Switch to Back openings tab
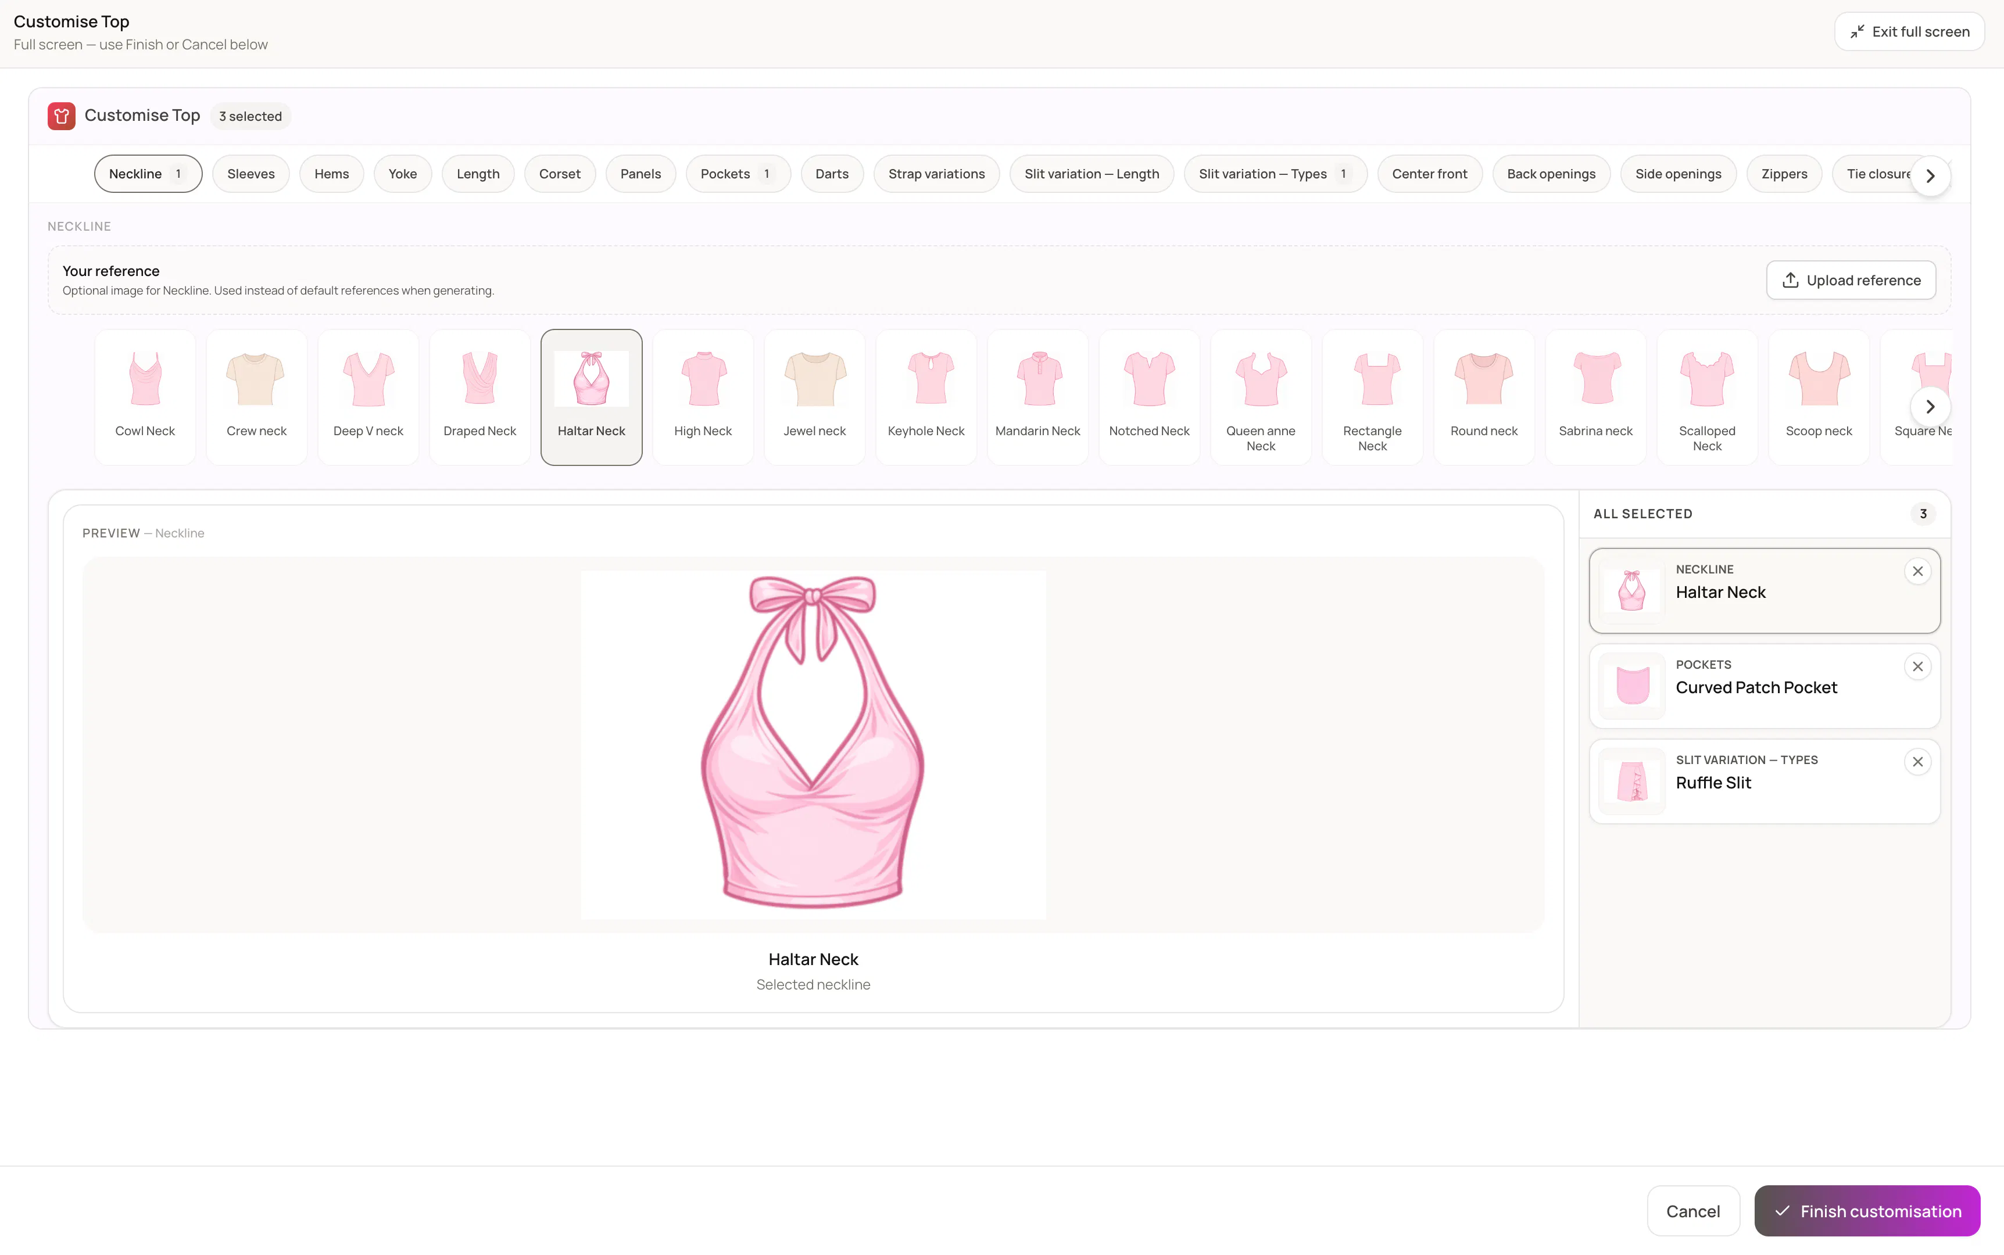 pyautogui.click(x=1551, y=174)
